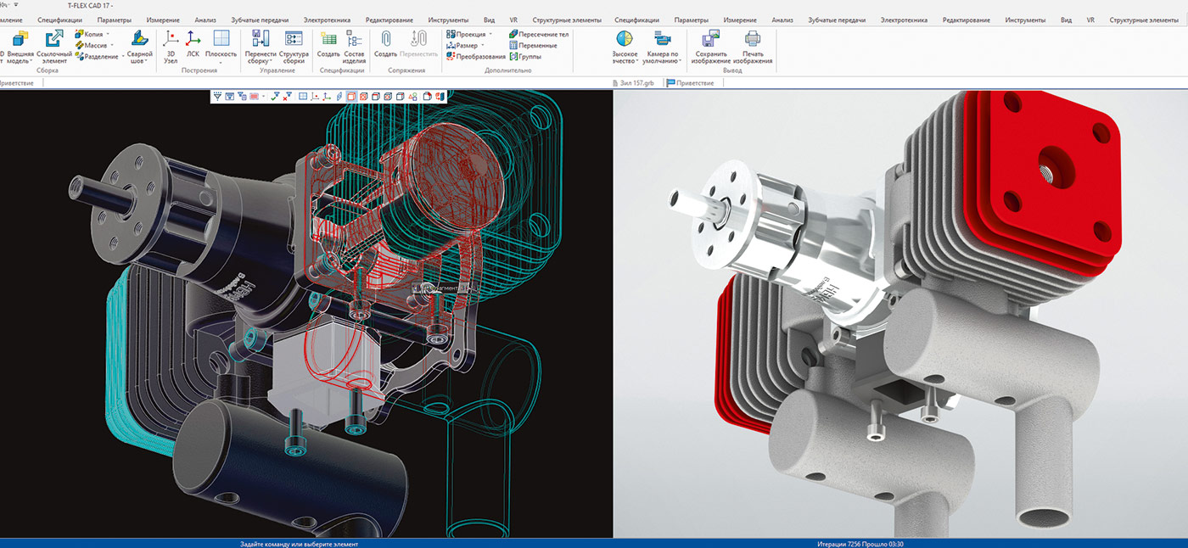Image resolution: width=1188 pixels, height=548 pixels.
Task: Toggle the blue slanted profile filter
Action: [x=339, y=97]
